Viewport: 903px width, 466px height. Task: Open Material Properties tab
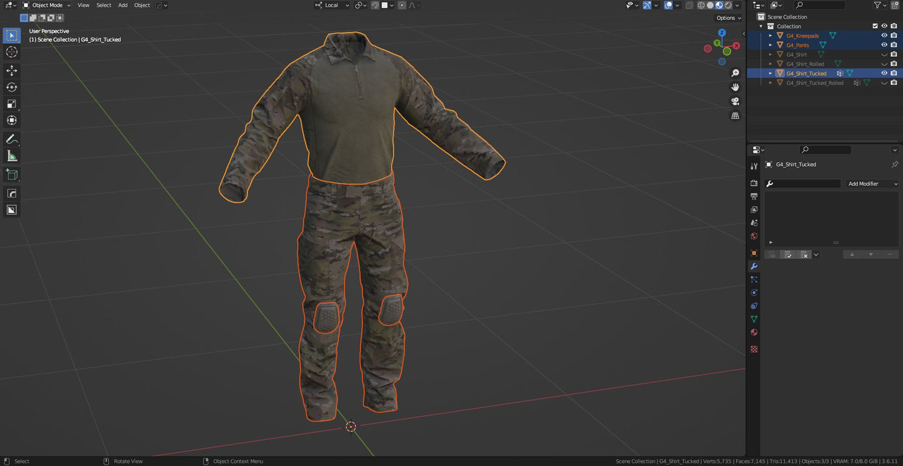754,332
